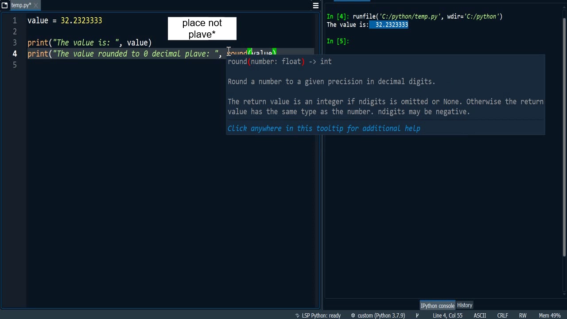The width and height of the screenshot is (567, 319).
Task: Click the IPython console vertical scrollbar
Action: (564, 137)
